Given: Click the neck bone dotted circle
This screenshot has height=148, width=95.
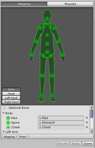Looking at the screenshot, I should tap(47, 23).
